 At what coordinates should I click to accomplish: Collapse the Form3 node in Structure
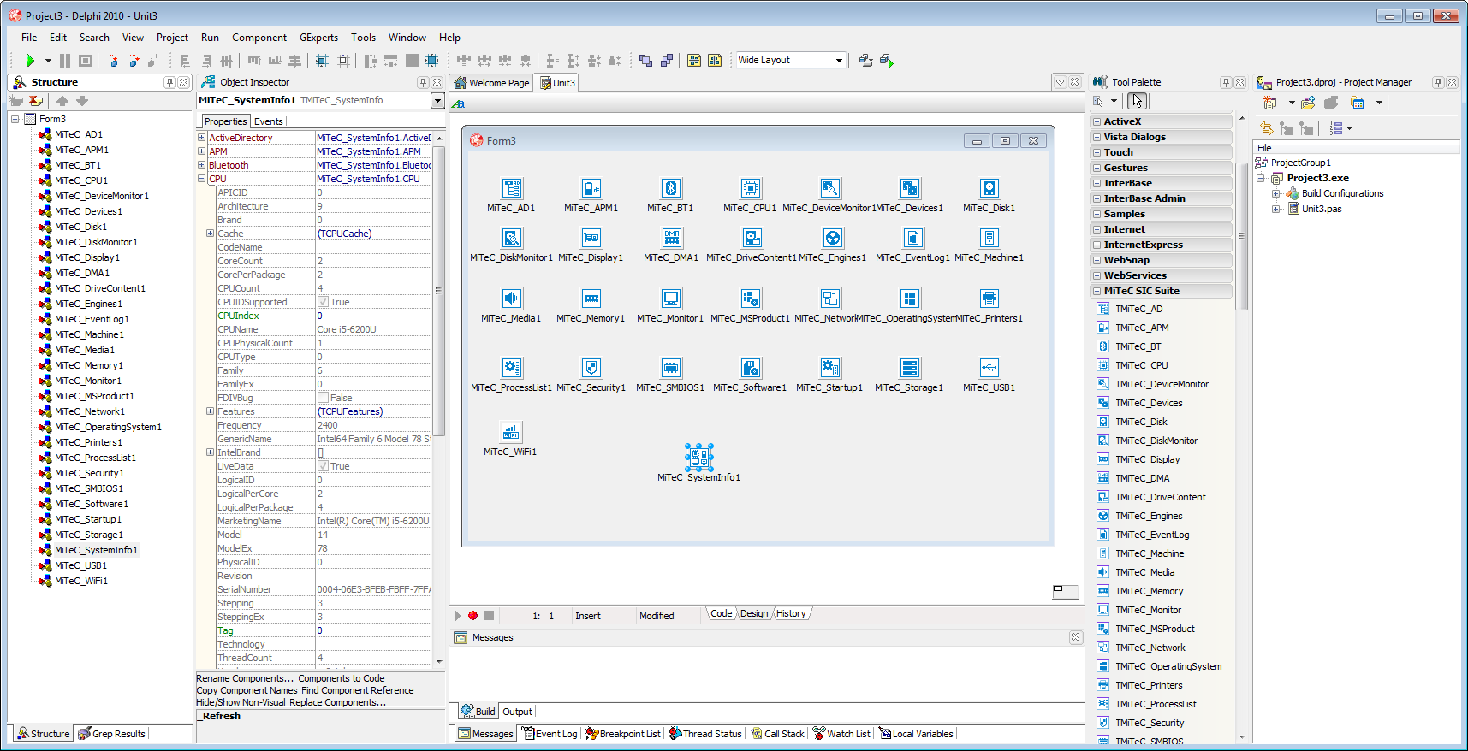[x=15, y=119]
